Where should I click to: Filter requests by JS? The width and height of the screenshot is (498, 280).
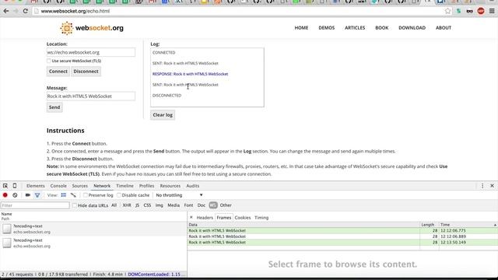point(137,205)
